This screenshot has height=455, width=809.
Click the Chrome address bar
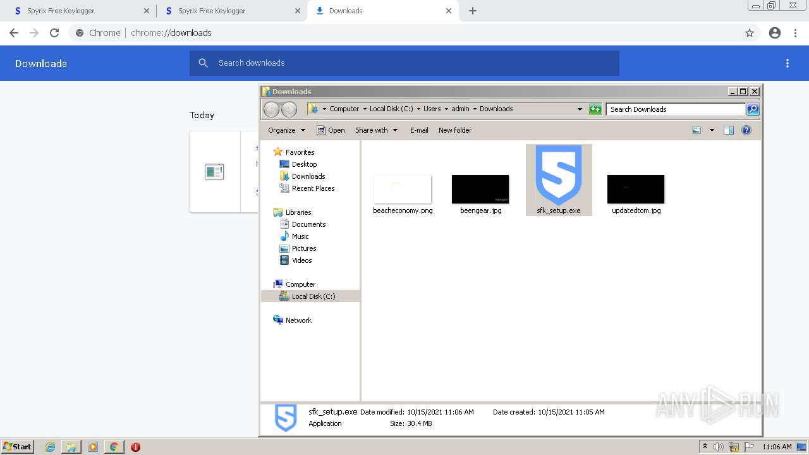point(404,33)
